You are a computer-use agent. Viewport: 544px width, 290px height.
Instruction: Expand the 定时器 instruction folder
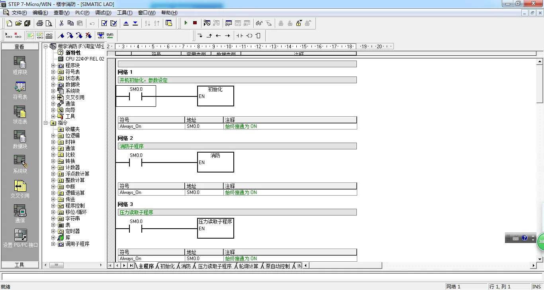pyautogui.click(x=53, y=231)
